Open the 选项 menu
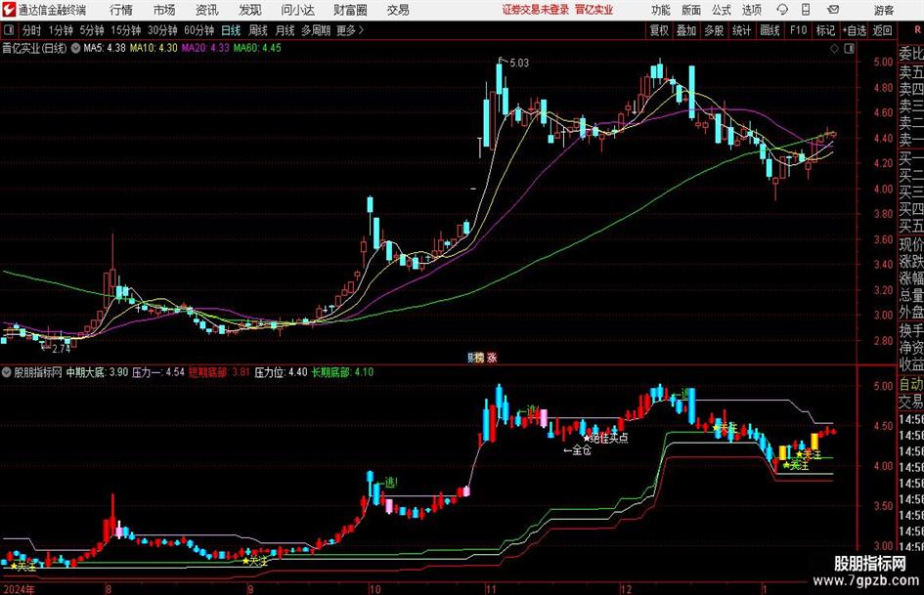 (x=751, y=10)
